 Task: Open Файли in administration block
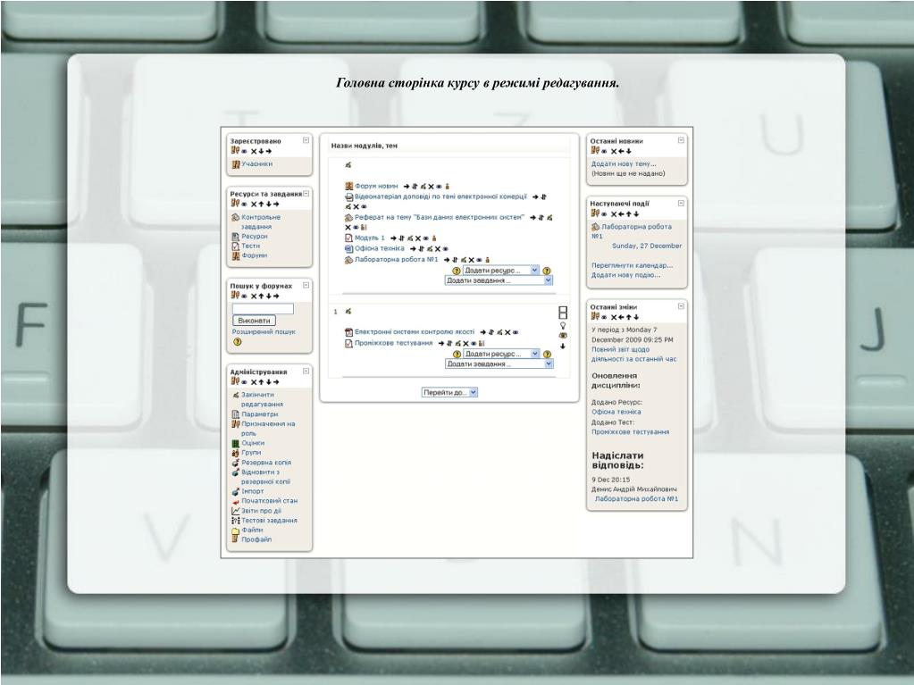[252, 530]
